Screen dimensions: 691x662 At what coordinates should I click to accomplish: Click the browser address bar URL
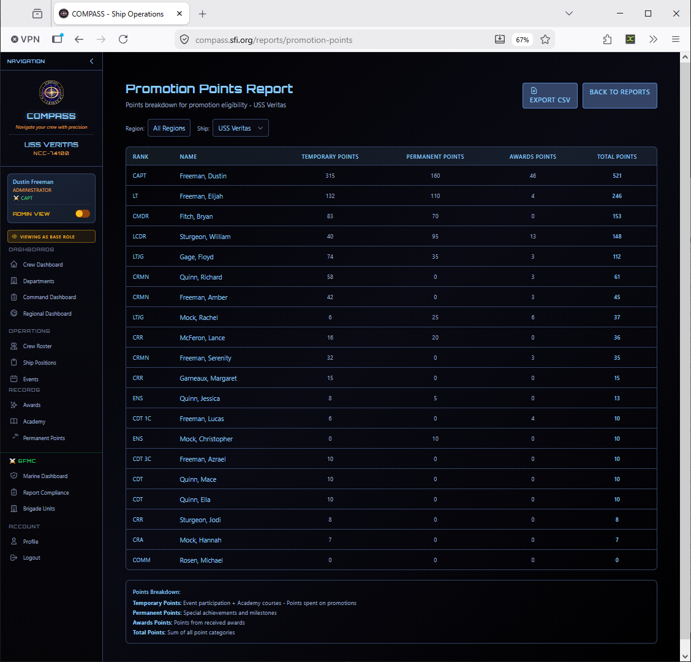[274, 40]
